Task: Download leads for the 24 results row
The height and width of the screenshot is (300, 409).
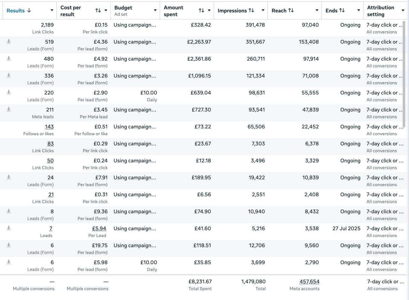Action: pyautogui.click(x=9, y=177)
